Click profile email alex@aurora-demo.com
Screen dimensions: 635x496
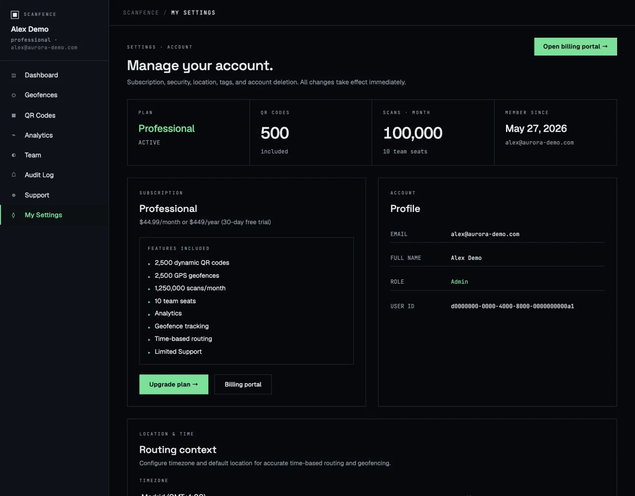click(485, 234)
